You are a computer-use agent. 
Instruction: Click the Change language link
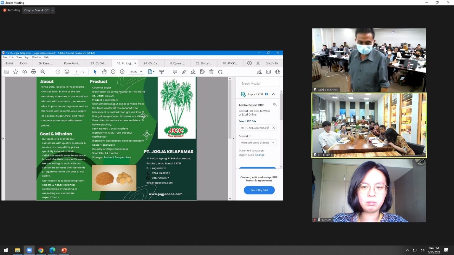260,155
